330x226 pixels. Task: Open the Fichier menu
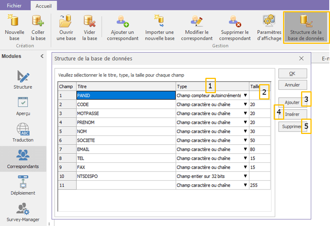tap(14, 6)
